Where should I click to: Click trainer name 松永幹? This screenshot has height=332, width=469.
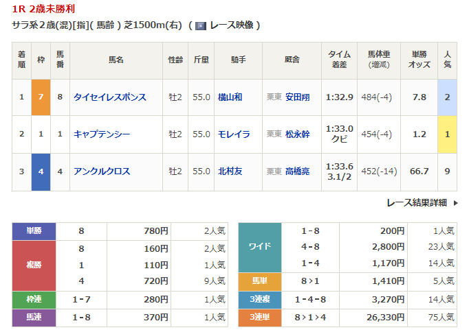298,134
